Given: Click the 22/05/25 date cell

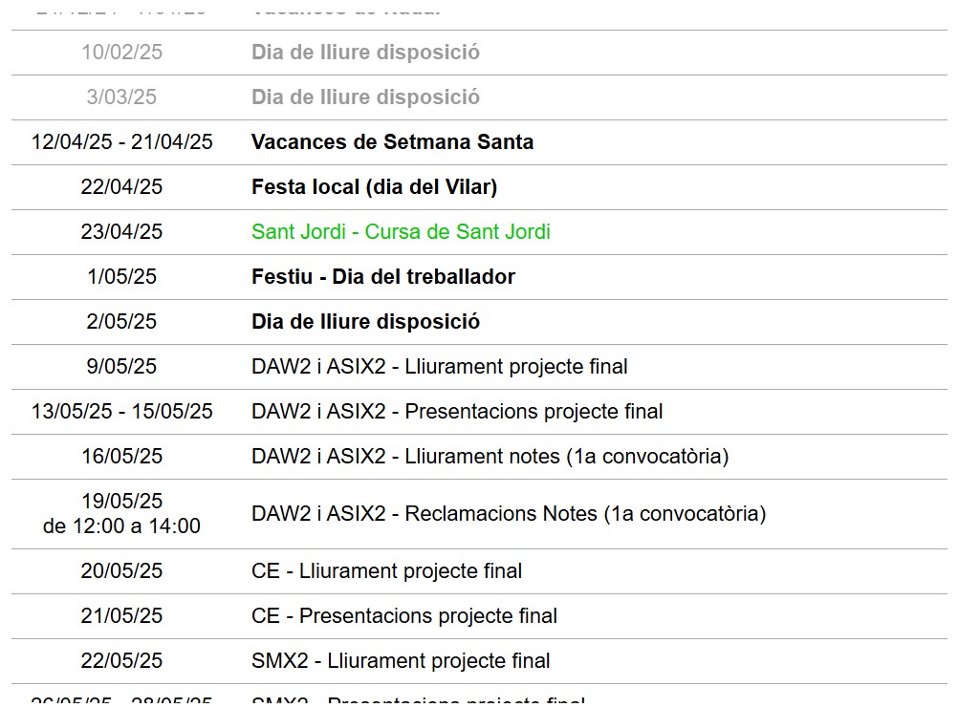Looking at the screenshot, I should pos(121,661).
